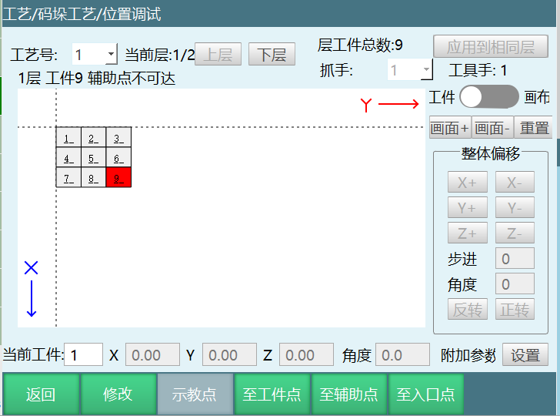Move to entry point with 至入口点
This screenshot has height=416, width=560.
point(425,394)
